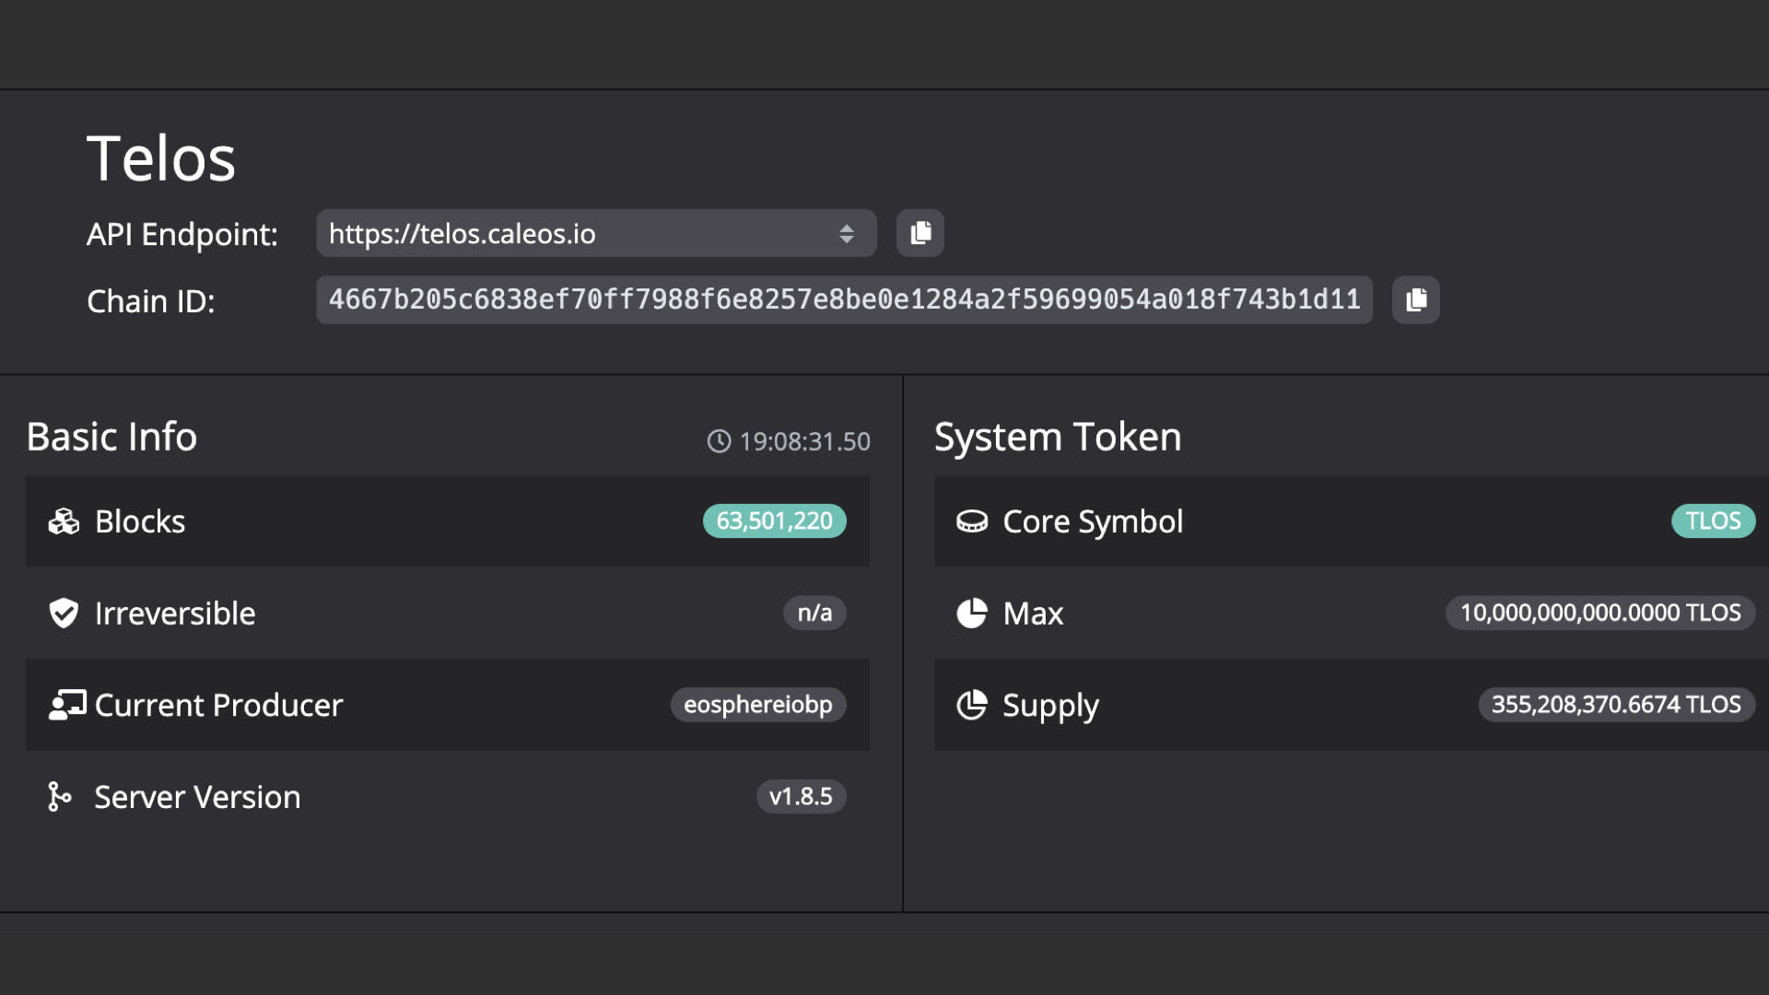
Task: Click the Irreversible shield icon
Action: [64, 613]
